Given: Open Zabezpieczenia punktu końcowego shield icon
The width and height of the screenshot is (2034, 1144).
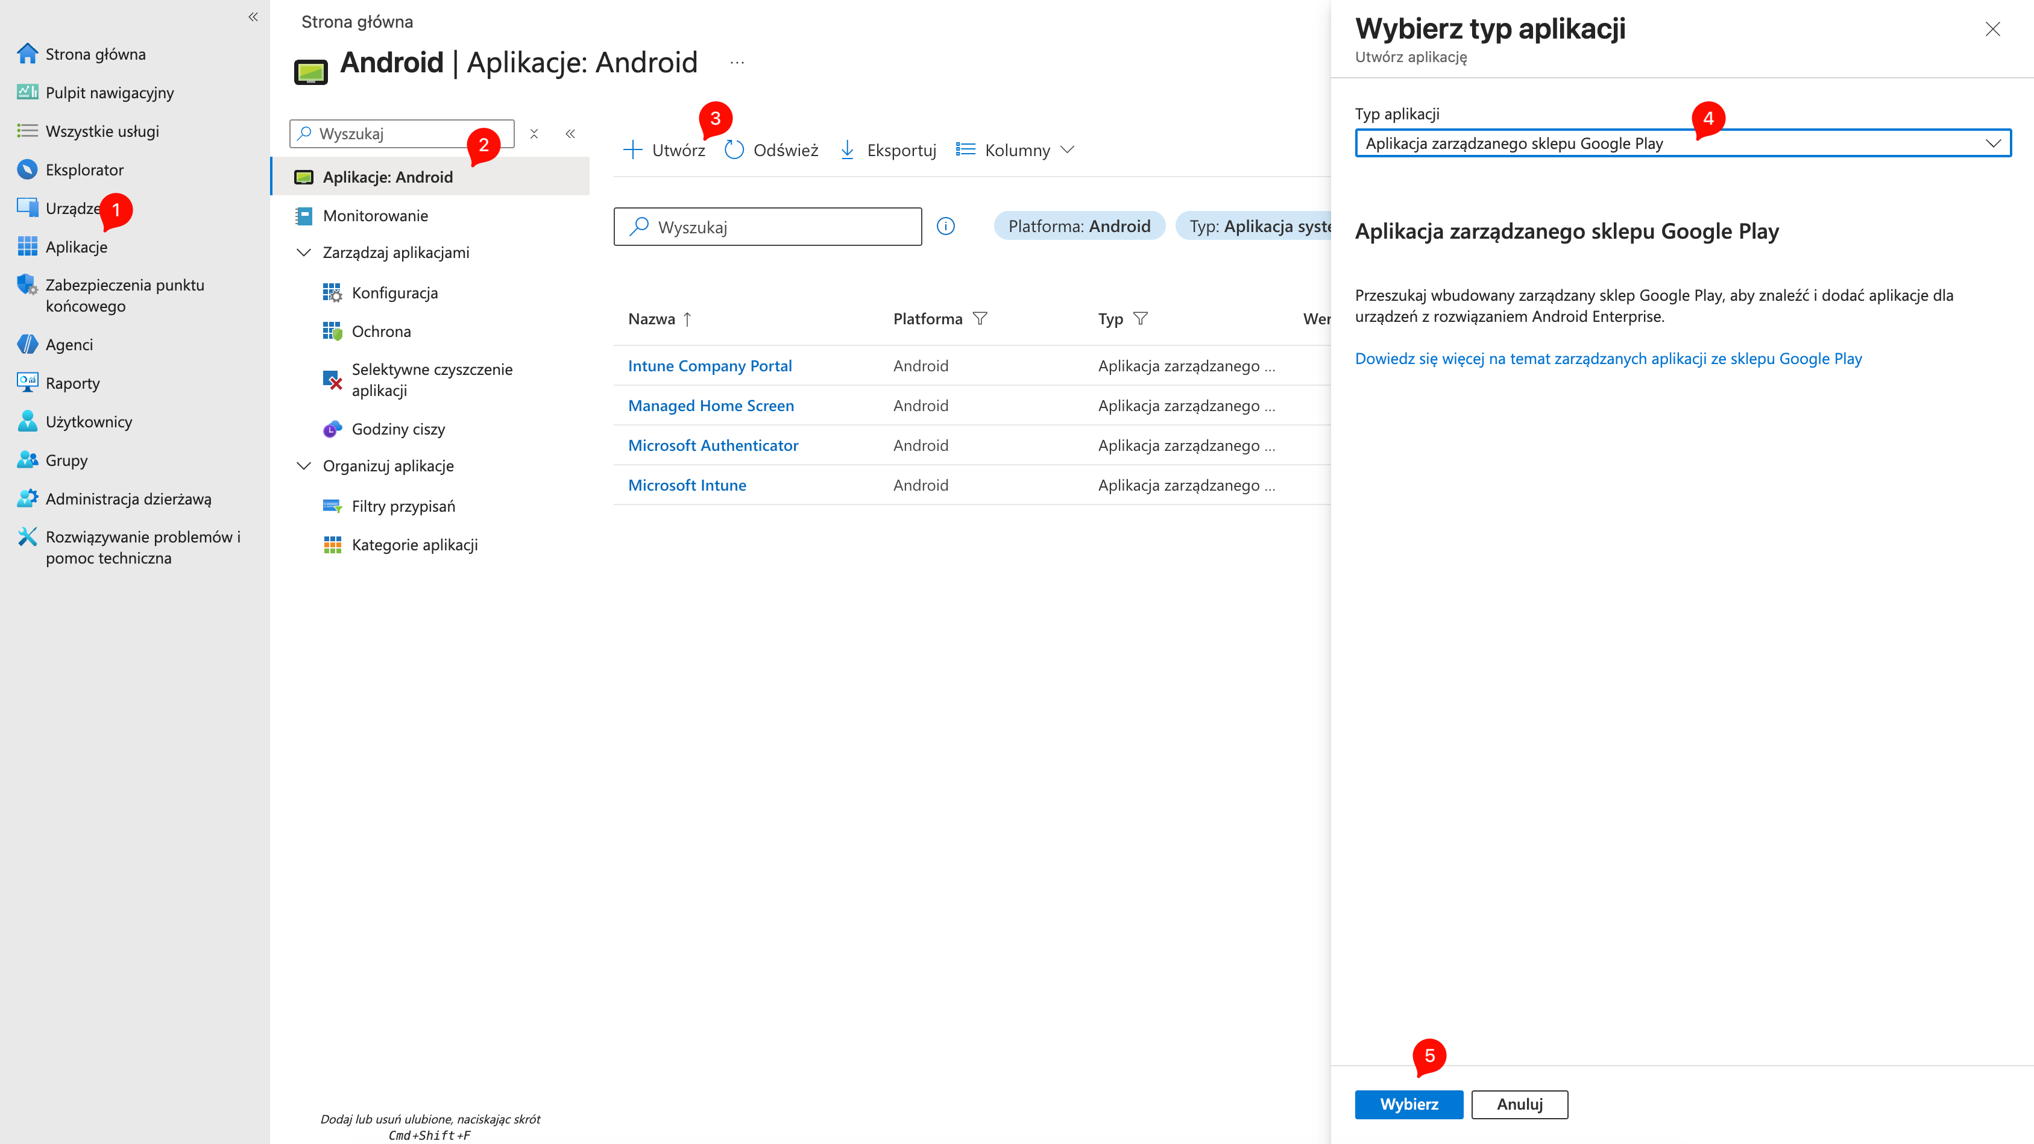Looking at the screenshot, I should point(28,286).
